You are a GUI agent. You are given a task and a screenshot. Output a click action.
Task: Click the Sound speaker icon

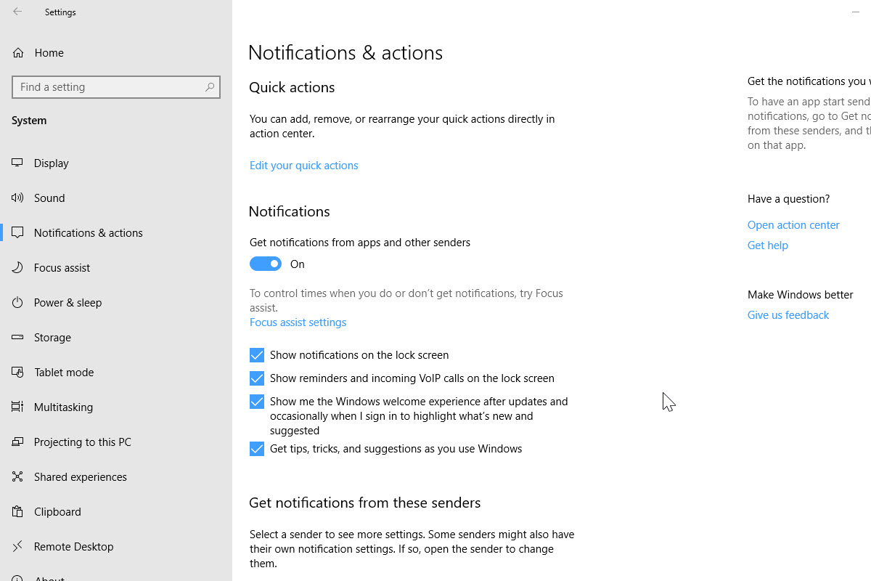click(18, 198)
